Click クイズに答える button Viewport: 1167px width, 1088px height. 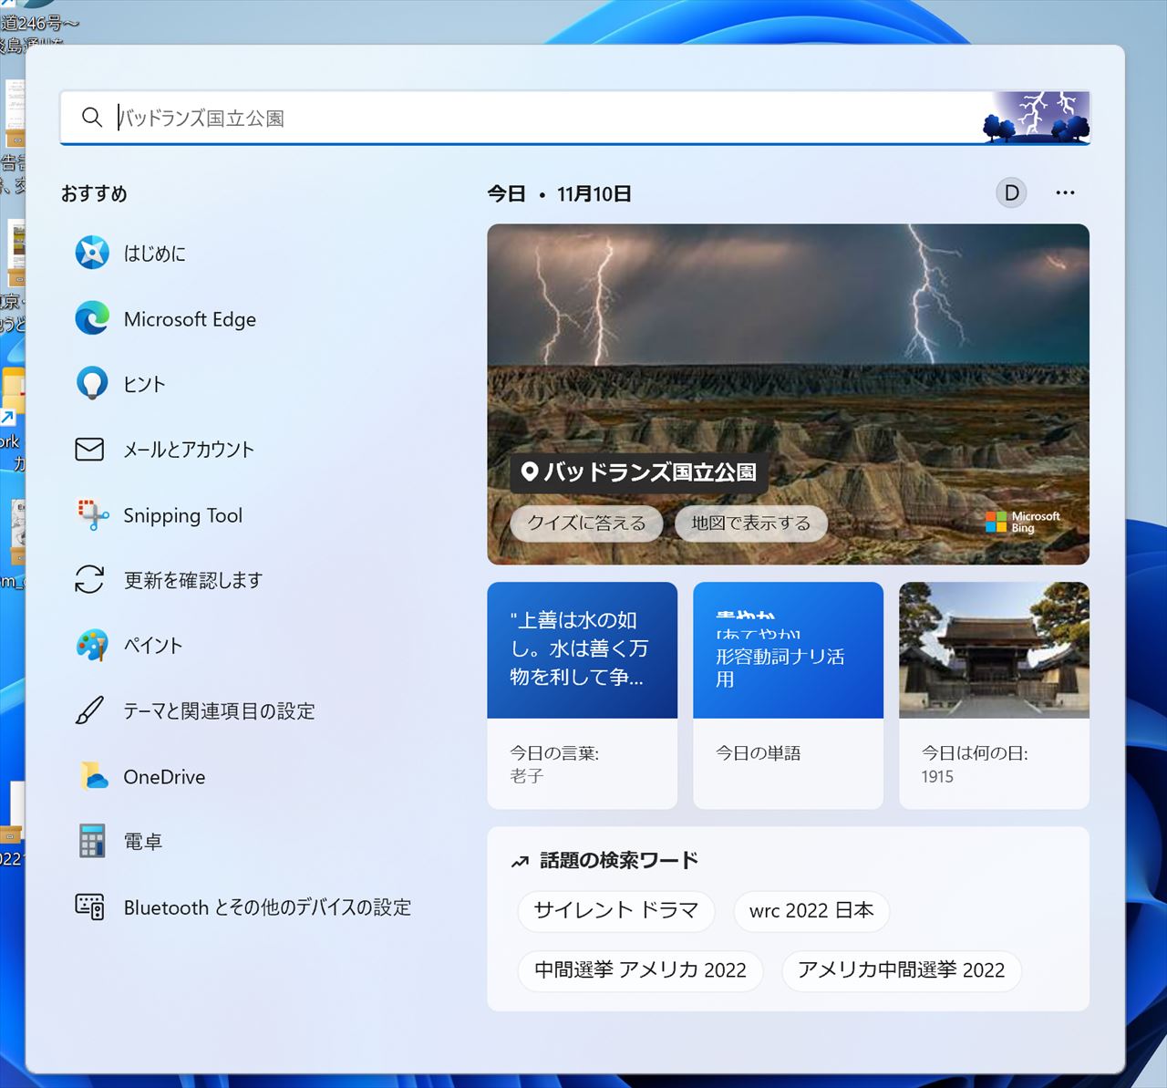[x=587, y=523]
